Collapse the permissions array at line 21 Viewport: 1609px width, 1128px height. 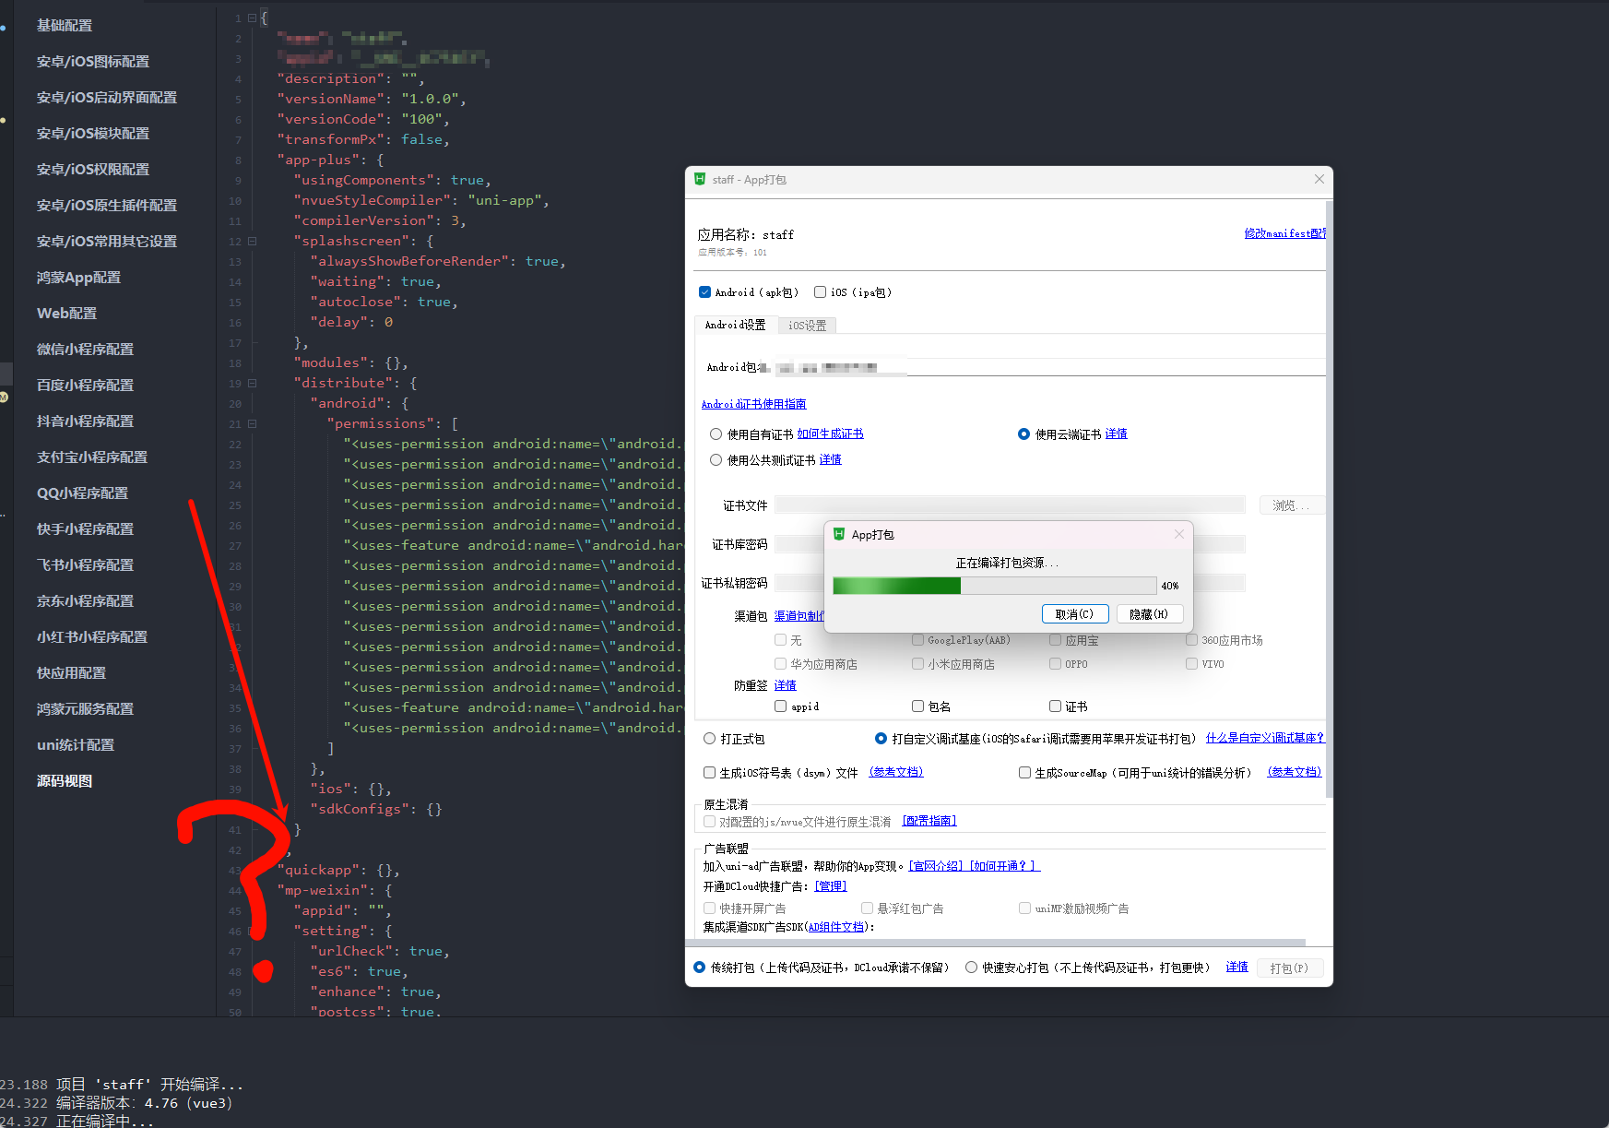pos(252,424)
